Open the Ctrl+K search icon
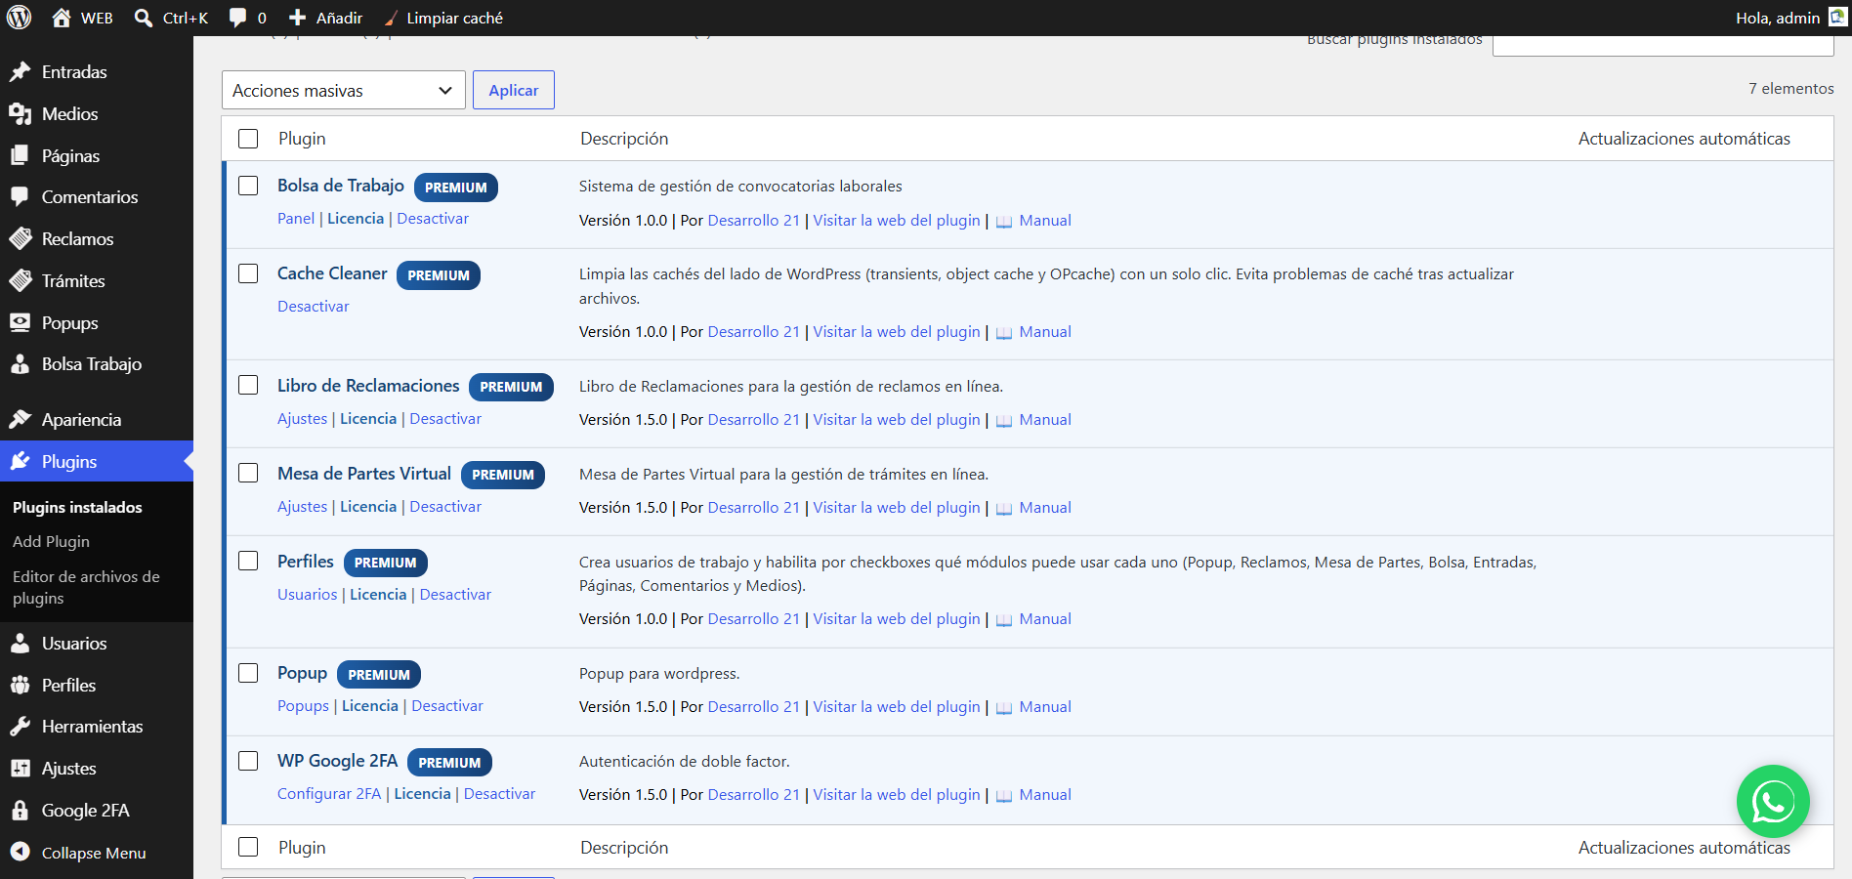Screen dimensions: 1852x879 [144, 18]
